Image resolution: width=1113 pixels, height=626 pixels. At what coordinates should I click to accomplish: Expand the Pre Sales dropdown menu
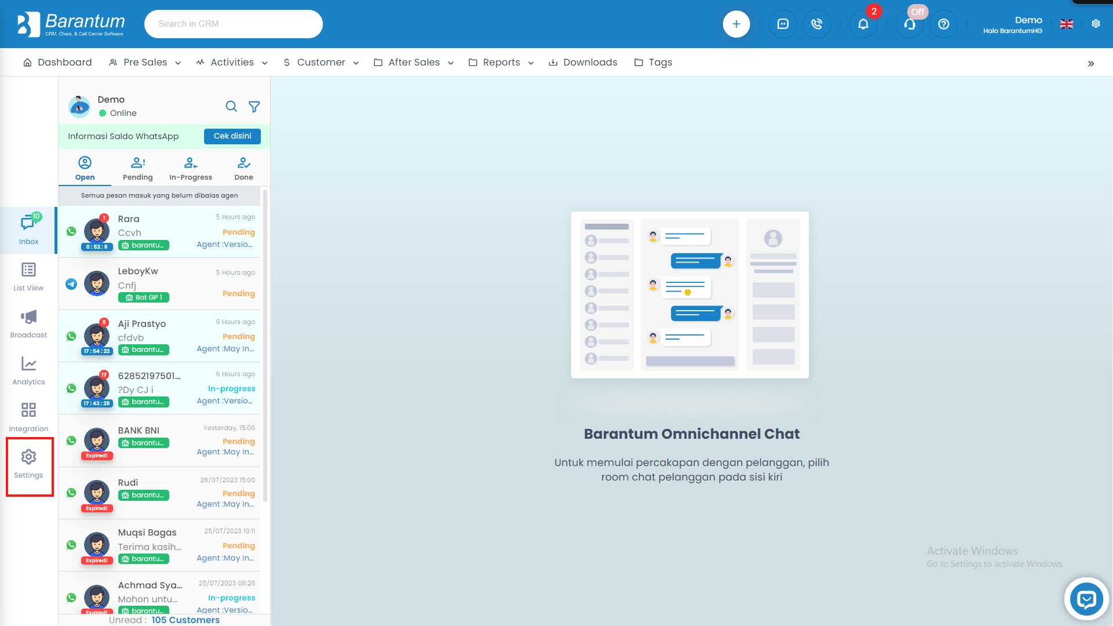(145, 62)
